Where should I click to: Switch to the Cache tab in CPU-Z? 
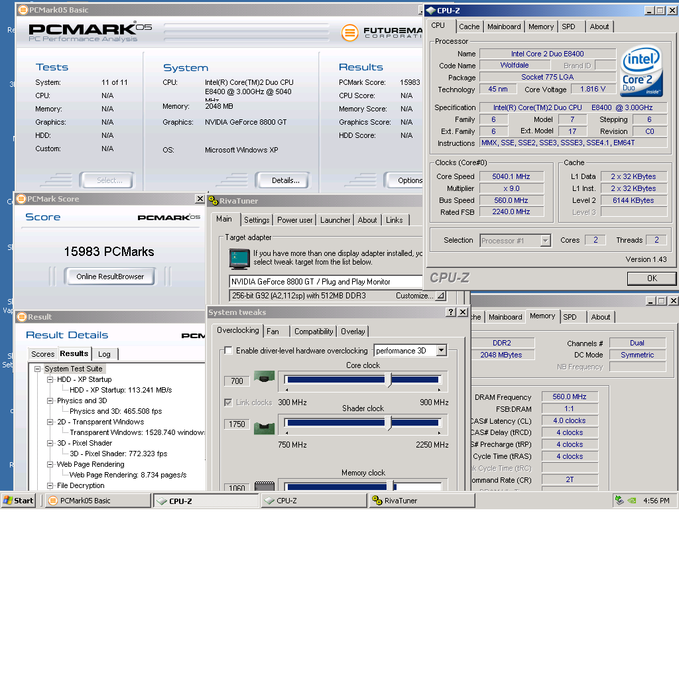pos(469,27)
